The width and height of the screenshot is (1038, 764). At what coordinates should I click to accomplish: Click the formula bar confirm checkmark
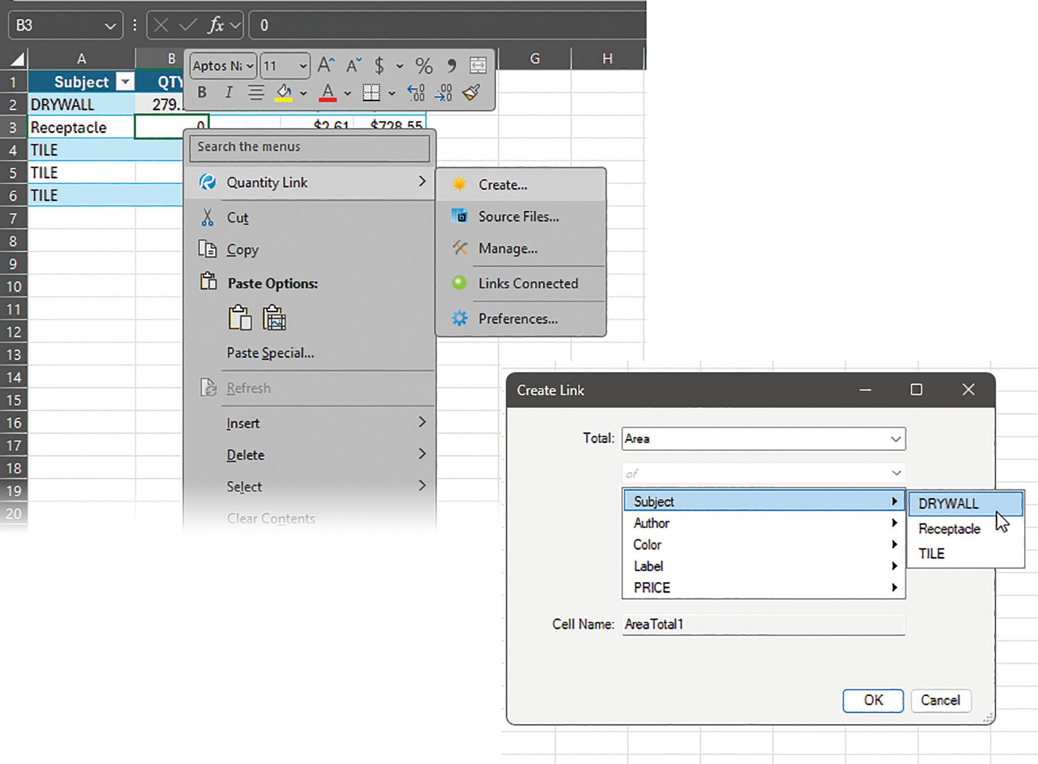tap(187, 25)
